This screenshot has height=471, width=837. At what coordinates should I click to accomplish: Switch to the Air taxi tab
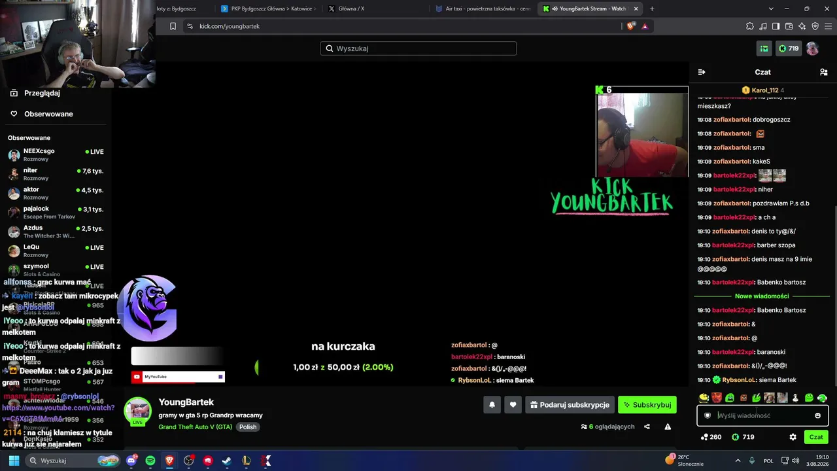(x=483, y=9)
